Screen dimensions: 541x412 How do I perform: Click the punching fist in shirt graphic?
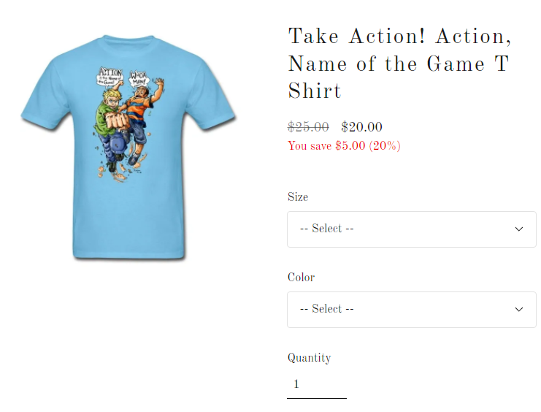[x=118, y=121]
